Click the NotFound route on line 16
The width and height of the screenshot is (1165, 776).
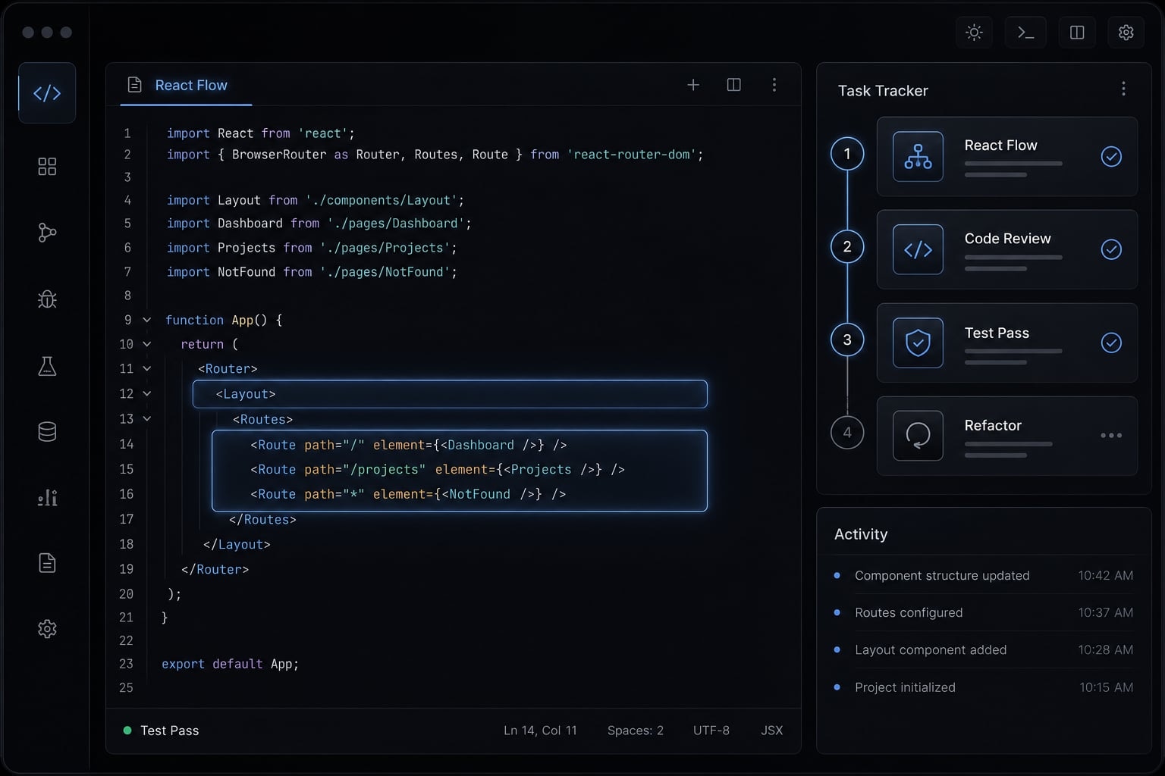click(x=408, y=494)
